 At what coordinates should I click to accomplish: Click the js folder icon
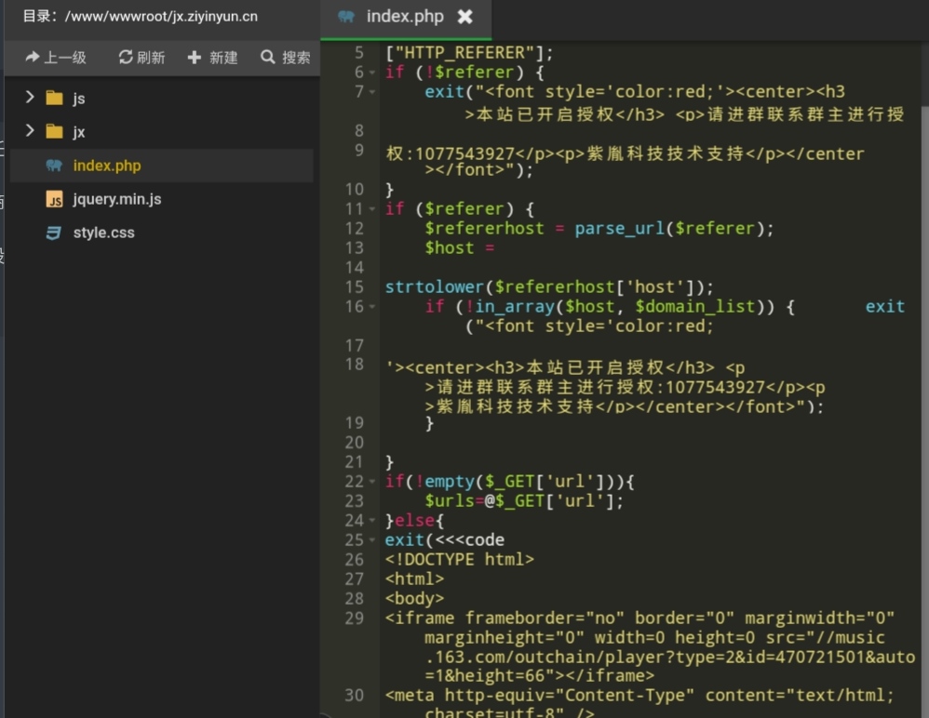pos(55,99)
